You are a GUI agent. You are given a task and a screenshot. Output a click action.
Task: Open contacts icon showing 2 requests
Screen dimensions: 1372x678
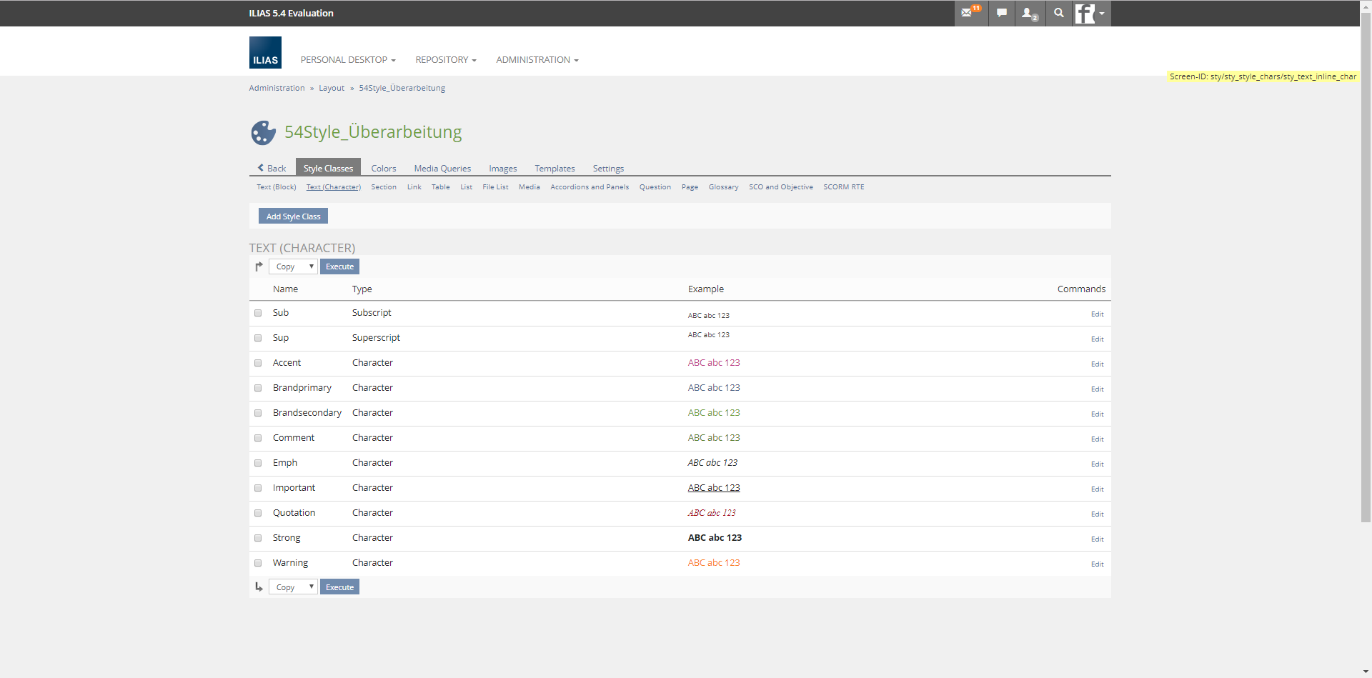(x=1030, y=13)
